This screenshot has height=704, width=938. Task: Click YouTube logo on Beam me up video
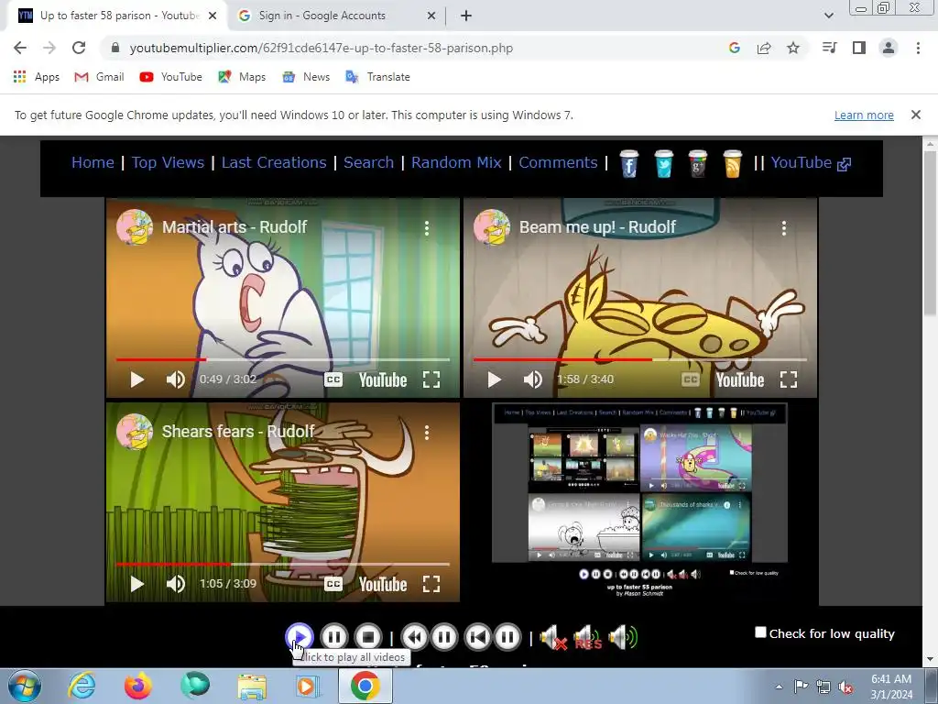pos(740,380)
